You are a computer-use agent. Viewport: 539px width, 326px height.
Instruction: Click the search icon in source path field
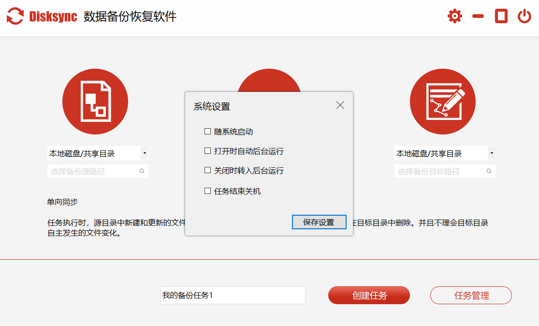click(142, 171)
